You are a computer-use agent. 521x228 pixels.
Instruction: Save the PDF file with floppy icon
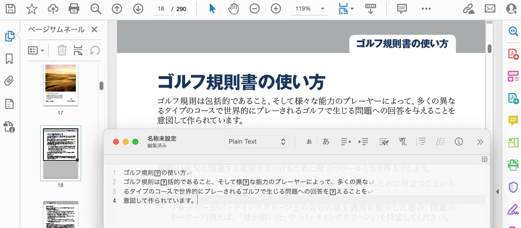pos(10,9)
